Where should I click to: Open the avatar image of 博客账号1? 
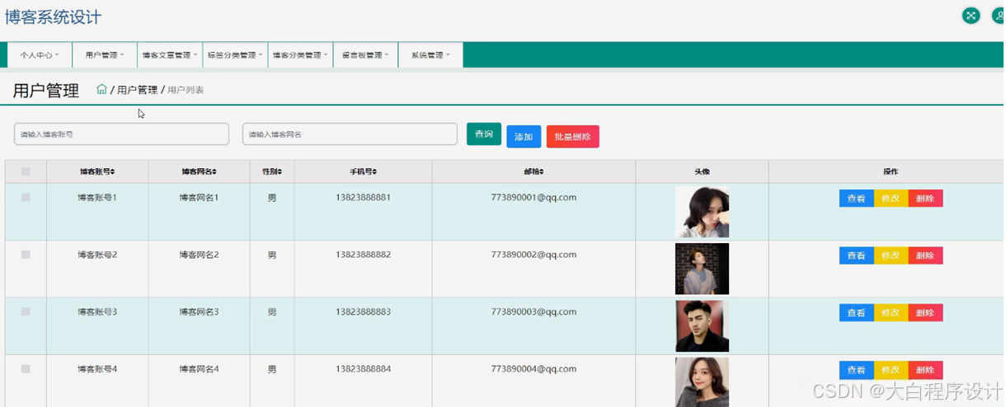702,212
